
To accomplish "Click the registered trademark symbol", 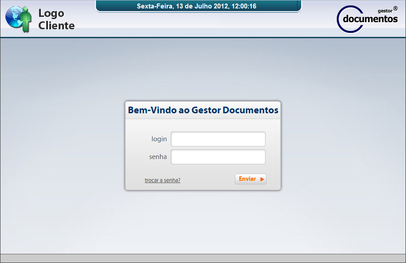I will [395, 8].
